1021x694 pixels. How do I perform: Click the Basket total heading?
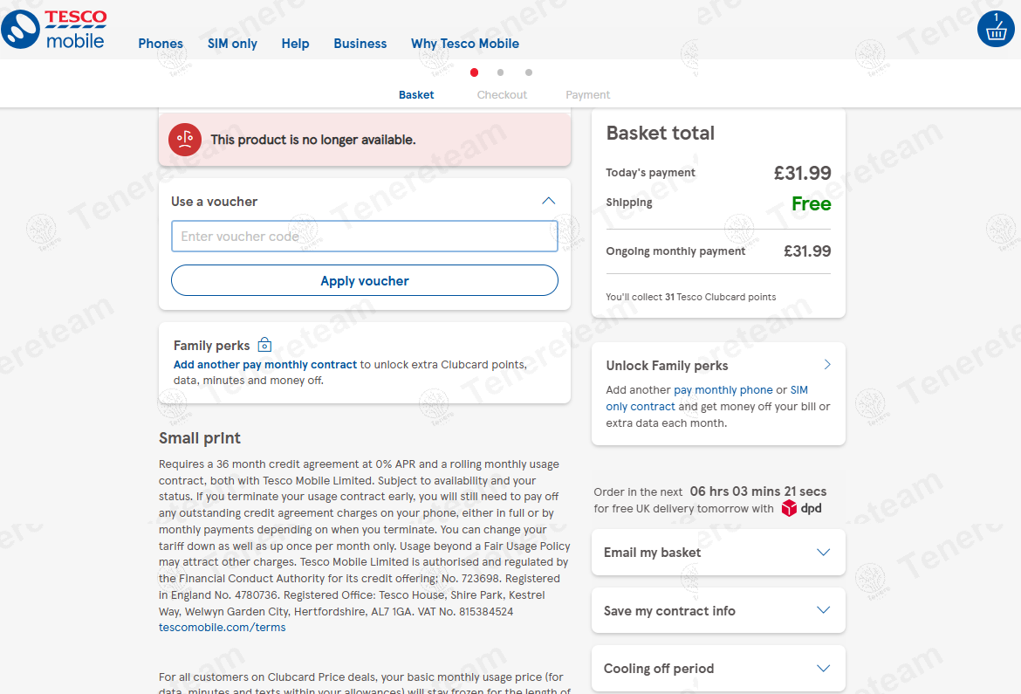pos(661,133)
